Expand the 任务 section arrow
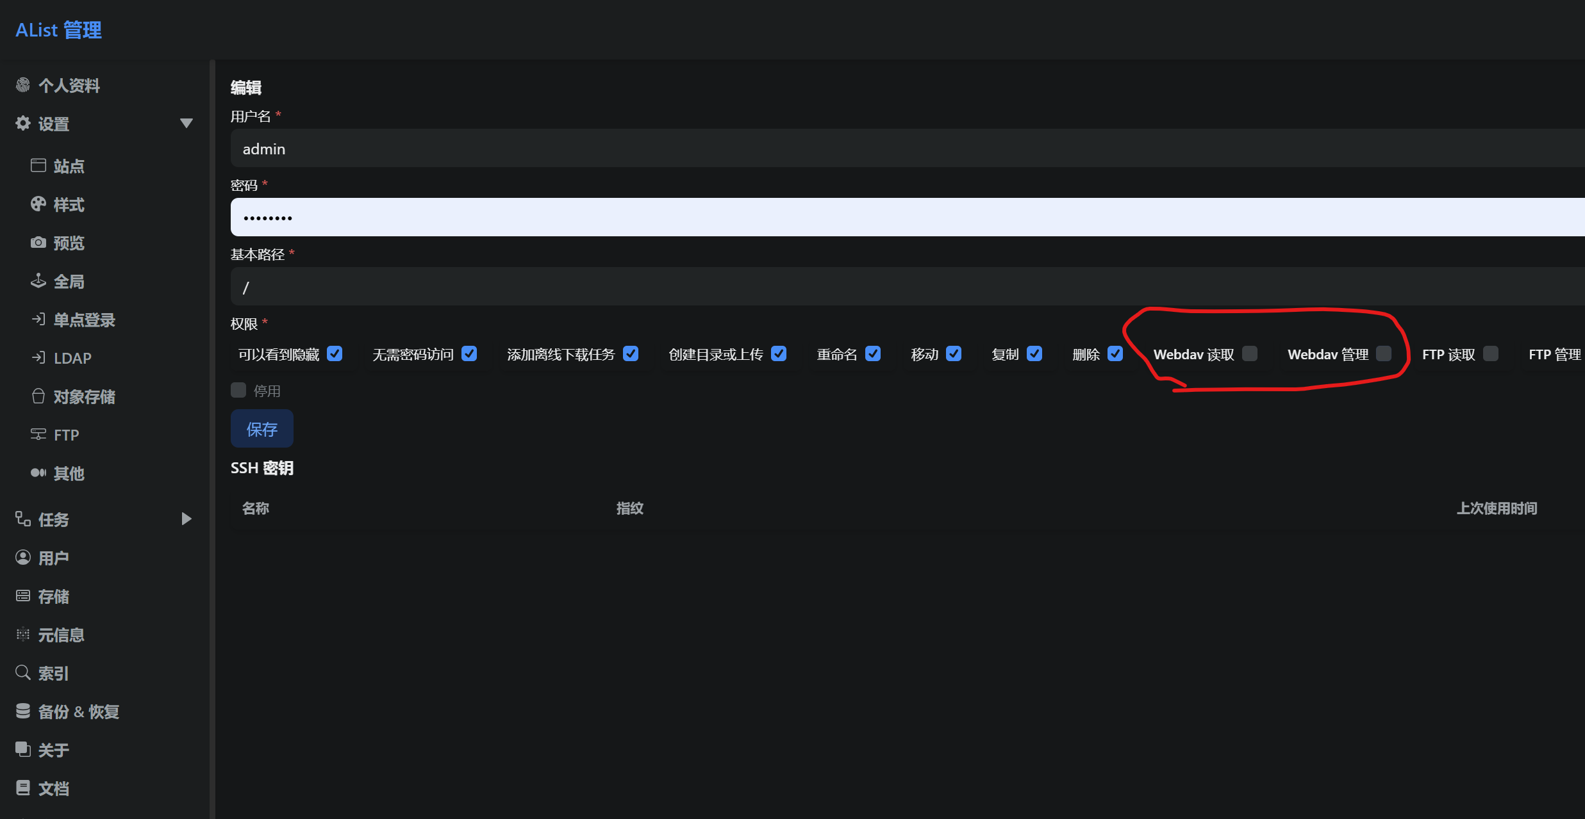Viewport: 1585px width, 819px height. [187, 519]
